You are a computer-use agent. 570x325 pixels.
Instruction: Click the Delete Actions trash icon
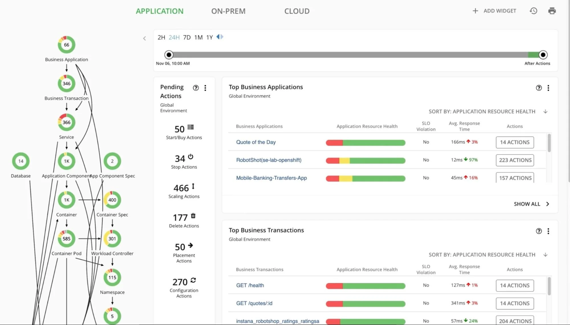click(x=193, y=216)
